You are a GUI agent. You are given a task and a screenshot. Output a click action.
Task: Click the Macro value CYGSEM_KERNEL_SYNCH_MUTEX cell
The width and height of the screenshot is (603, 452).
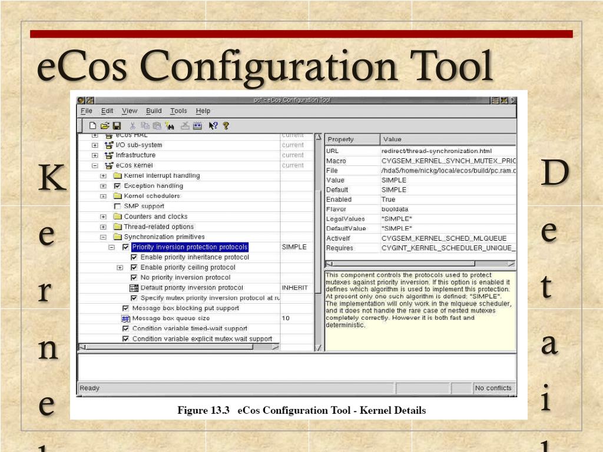click(x=448, y=161)
